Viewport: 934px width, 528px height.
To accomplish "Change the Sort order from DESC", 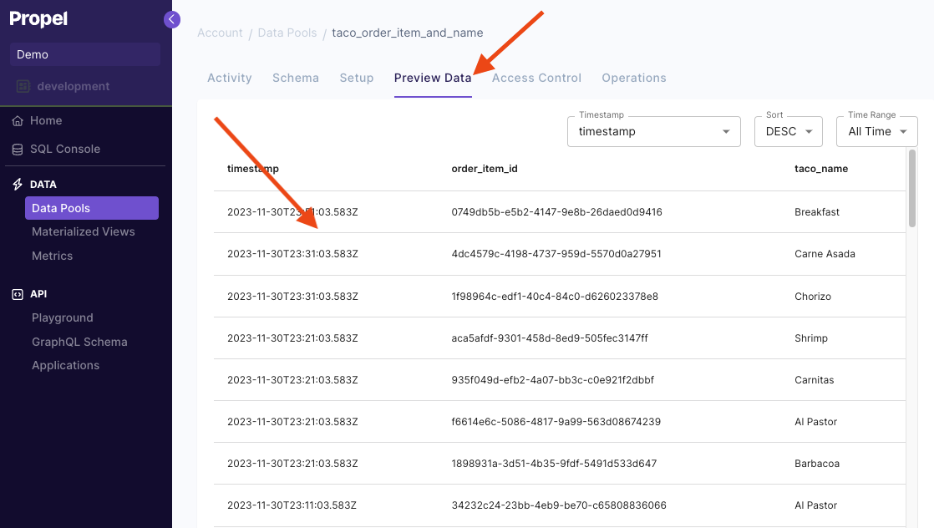I will 788,131.
